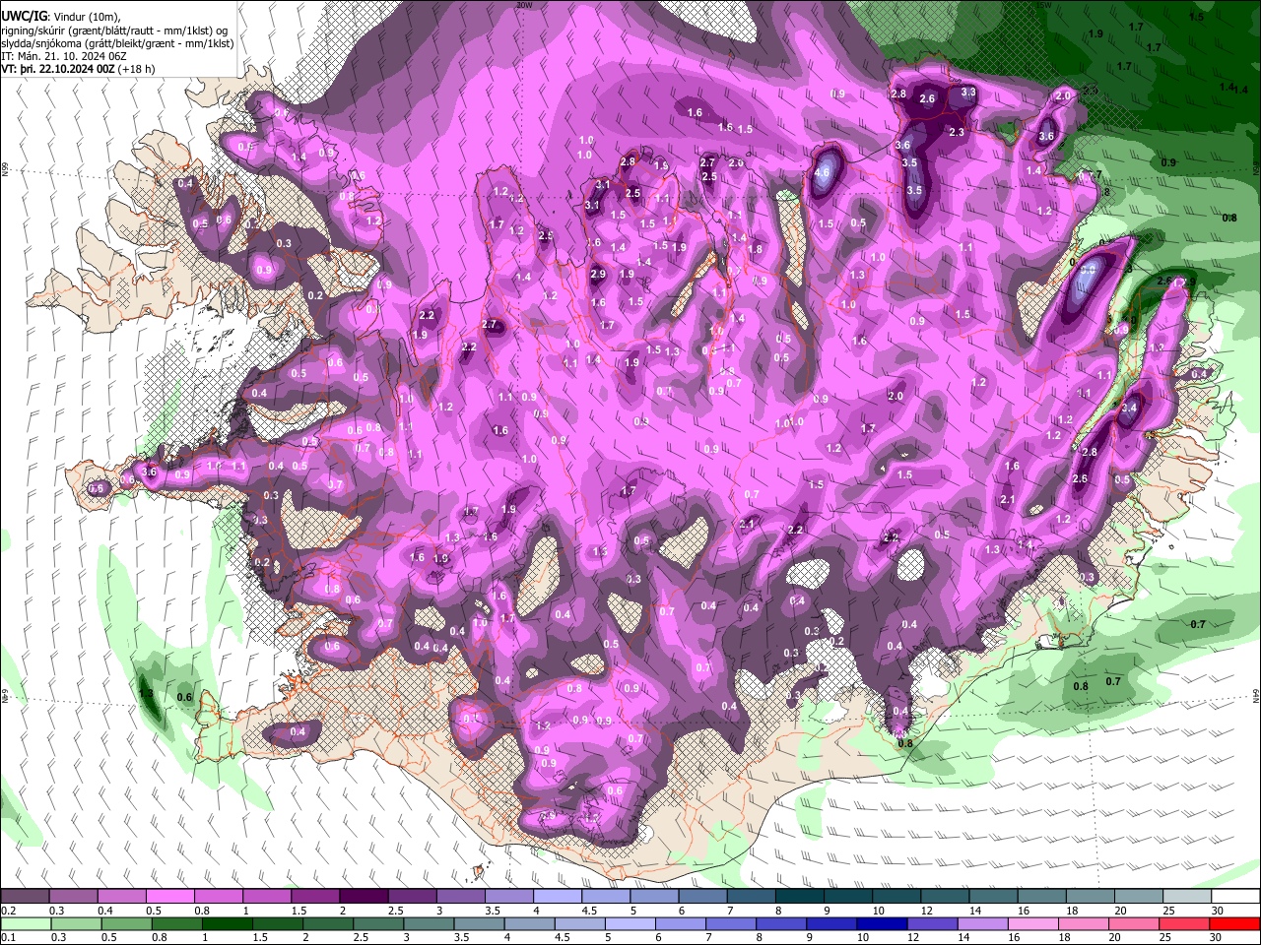
Task: Pick the lower-row pink swatch between 20 and 25
Action: 1135,923
